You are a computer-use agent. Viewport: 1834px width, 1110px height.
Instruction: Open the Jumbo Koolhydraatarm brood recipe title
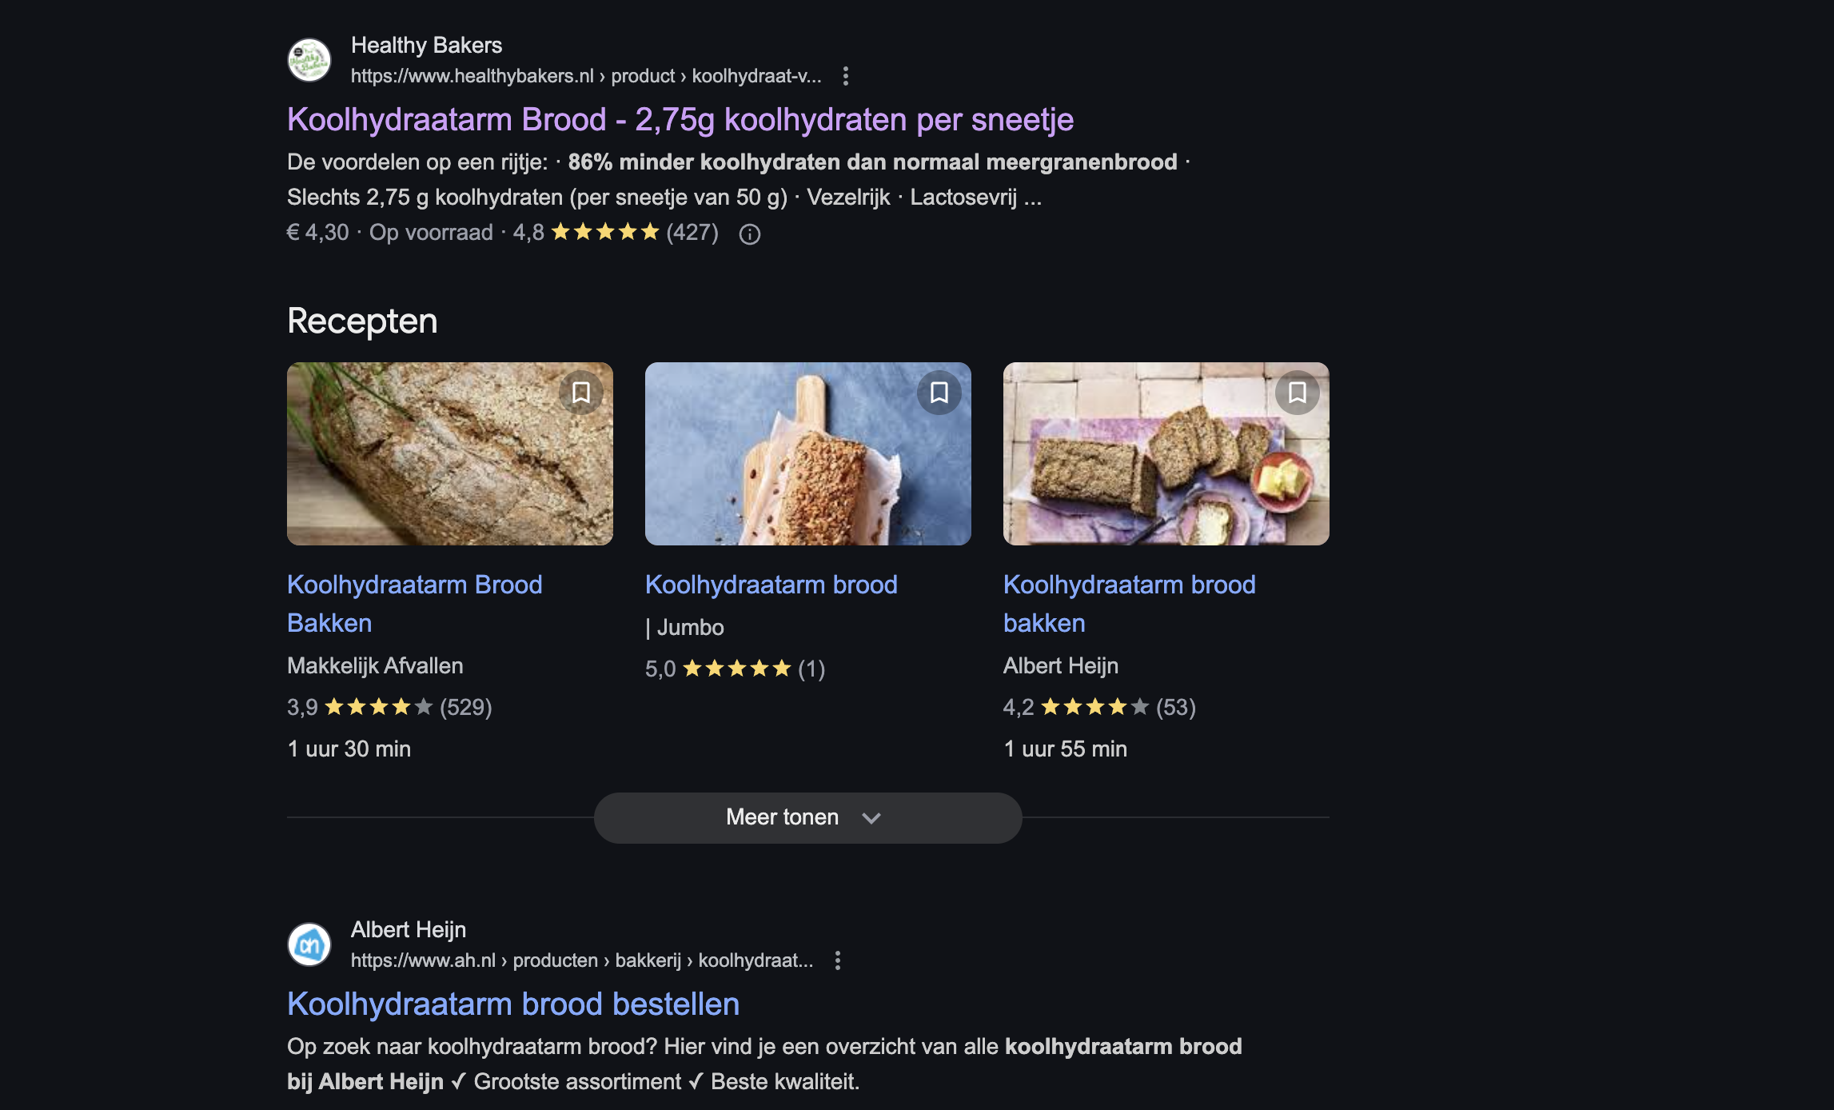coord(771,585)
